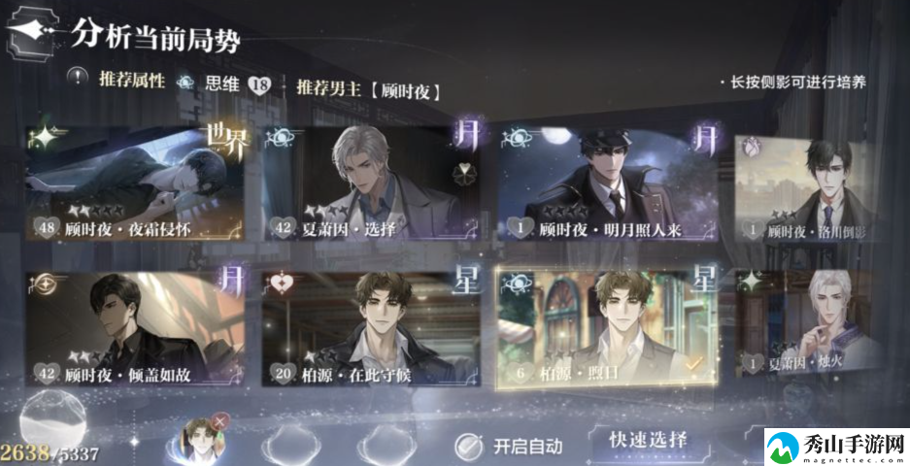Select the 顾时夜·明月照人来 card
Screen dimensions: 910x466
[x=608, y=183]
